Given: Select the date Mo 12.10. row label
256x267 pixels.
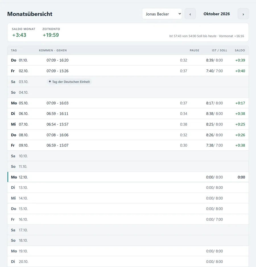Looking at the screenshot, I should pos(19,177).
